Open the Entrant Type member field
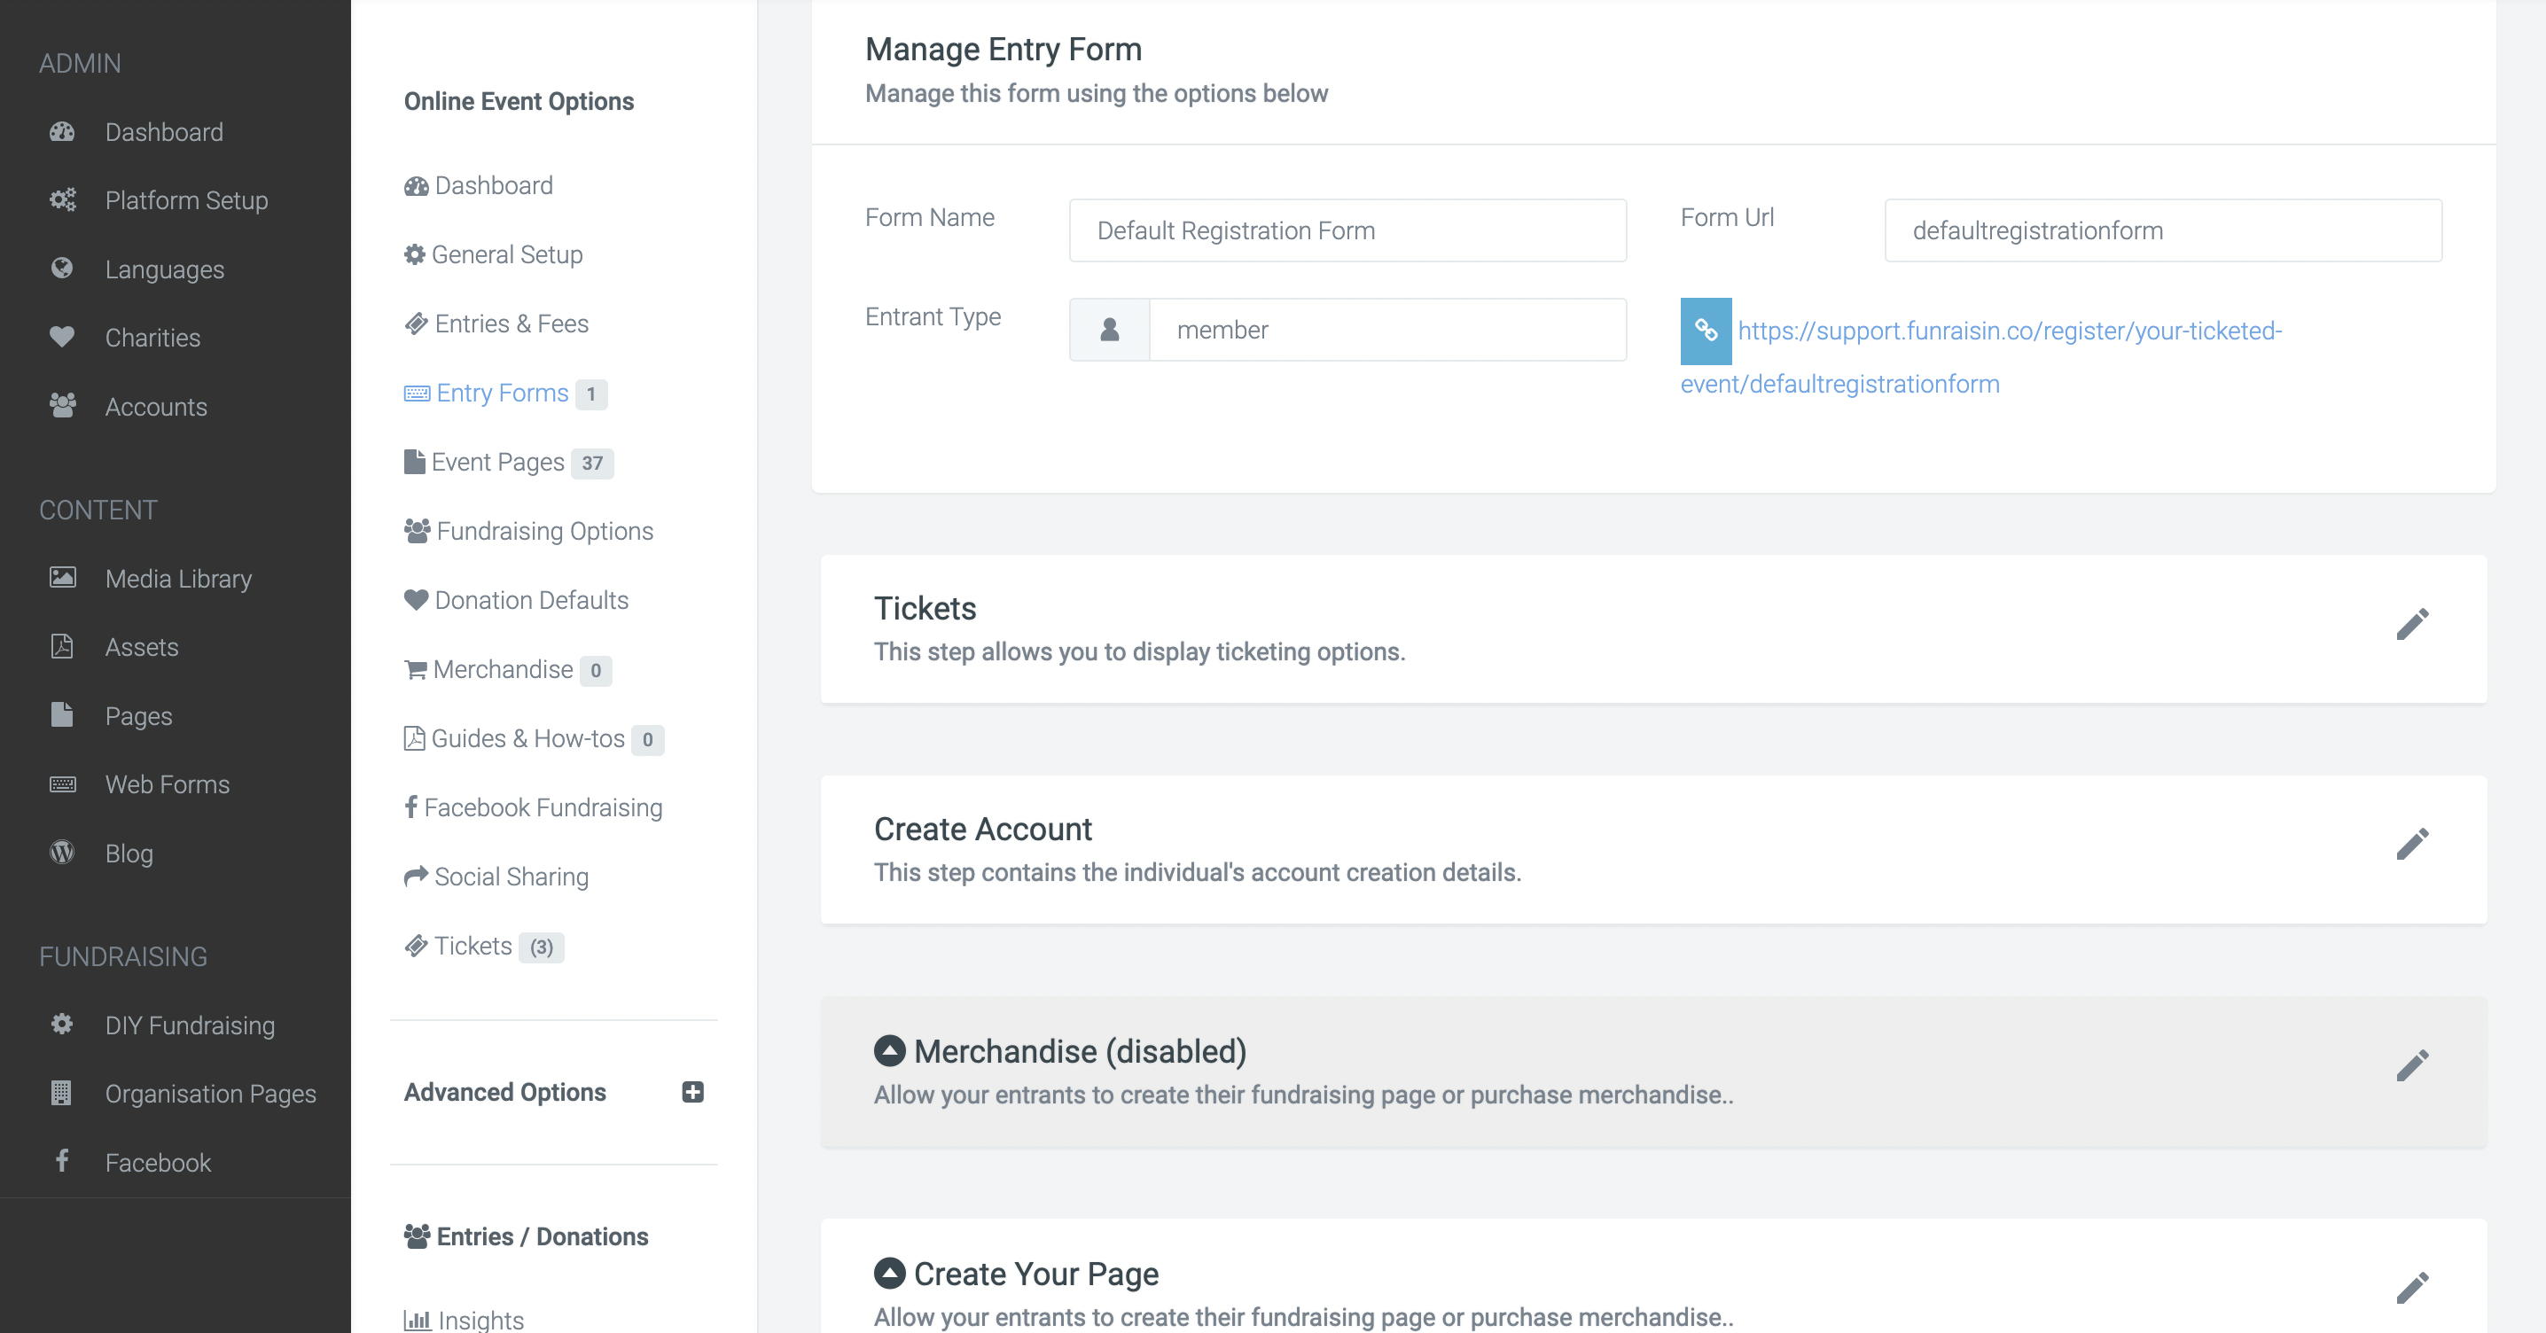Viewport: 2546px width, 1333px height. (x=1387, y=330)
